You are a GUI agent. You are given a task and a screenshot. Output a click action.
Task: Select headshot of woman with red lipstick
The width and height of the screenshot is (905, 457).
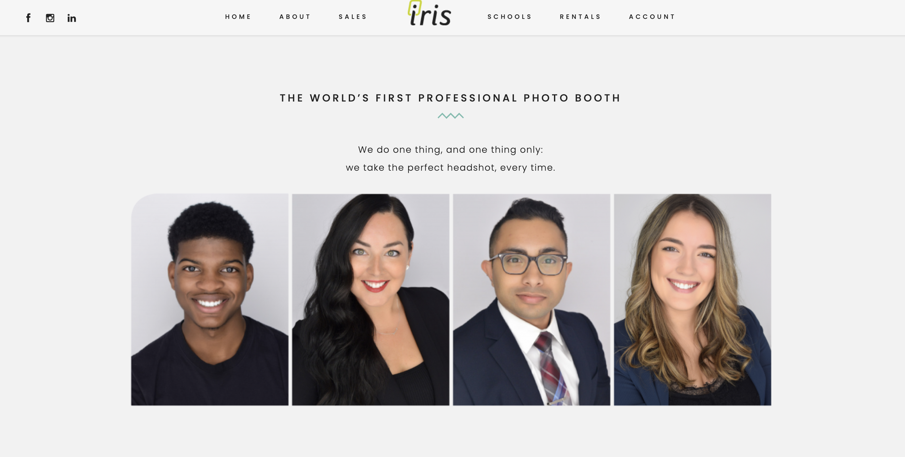(x=371, y=299)
